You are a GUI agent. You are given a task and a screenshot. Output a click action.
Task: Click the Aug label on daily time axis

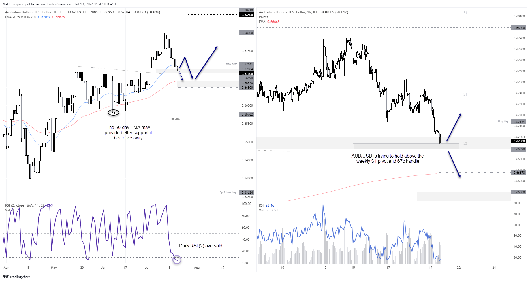click(x=197, y=268)
